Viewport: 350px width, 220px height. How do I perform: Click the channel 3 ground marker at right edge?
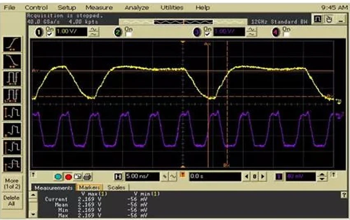340,116
